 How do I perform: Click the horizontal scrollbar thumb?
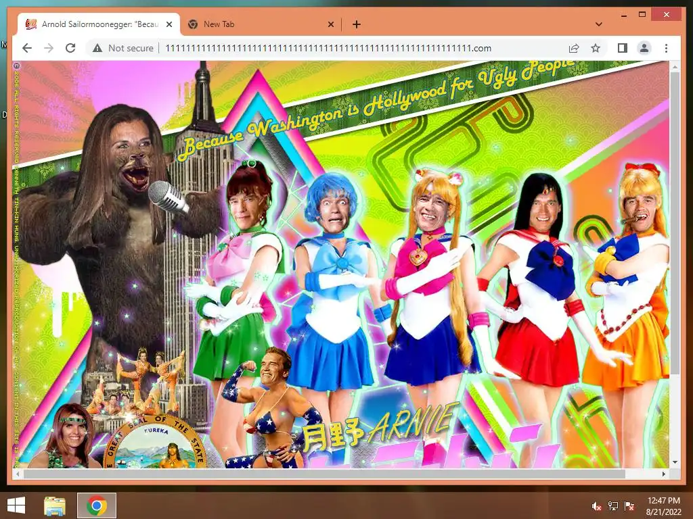tap(324, 474)
